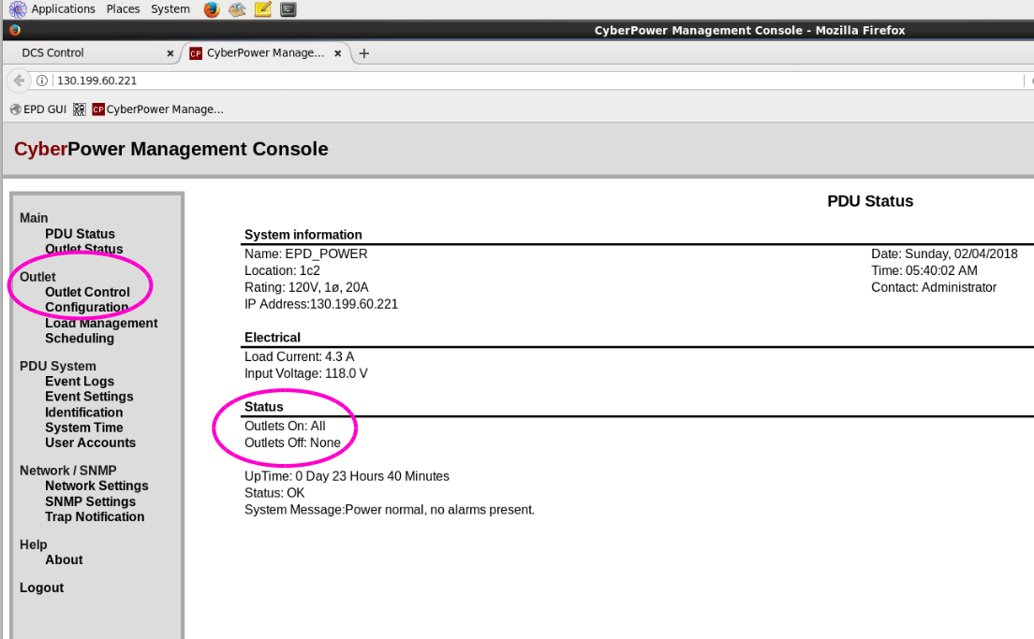The image size is (1034, 639).
Task: Open Event Settings
Action: click(x=89, y=397)
